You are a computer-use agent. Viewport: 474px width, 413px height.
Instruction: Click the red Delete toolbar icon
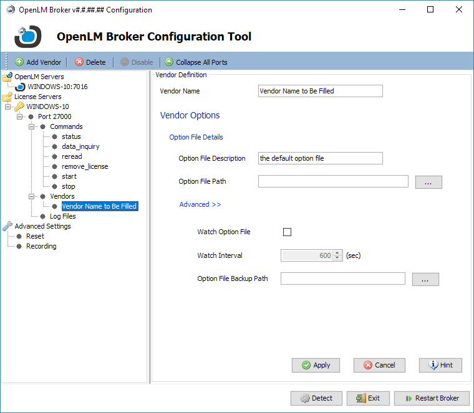click(x=79, y=62)
